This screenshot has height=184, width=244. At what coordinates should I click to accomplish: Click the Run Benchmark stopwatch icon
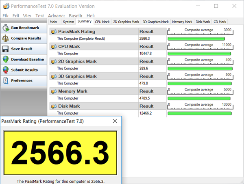[6, 28]
